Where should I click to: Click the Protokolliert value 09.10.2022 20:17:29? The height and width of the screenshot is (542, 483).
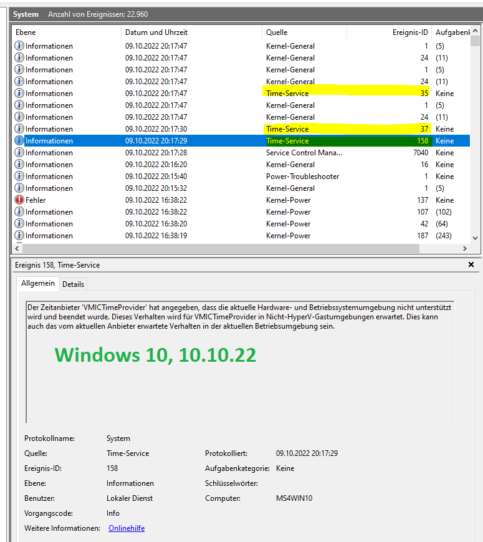307,453
